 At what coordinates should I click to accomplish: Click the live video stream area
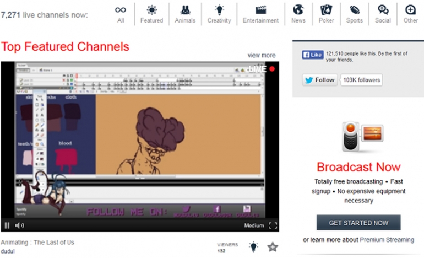pyautogui.click(x=140, y=141)
